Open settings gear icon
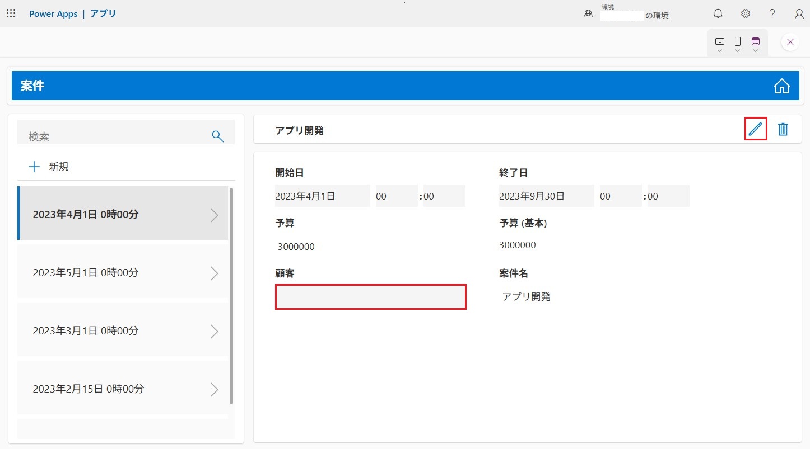 point(745,13)
